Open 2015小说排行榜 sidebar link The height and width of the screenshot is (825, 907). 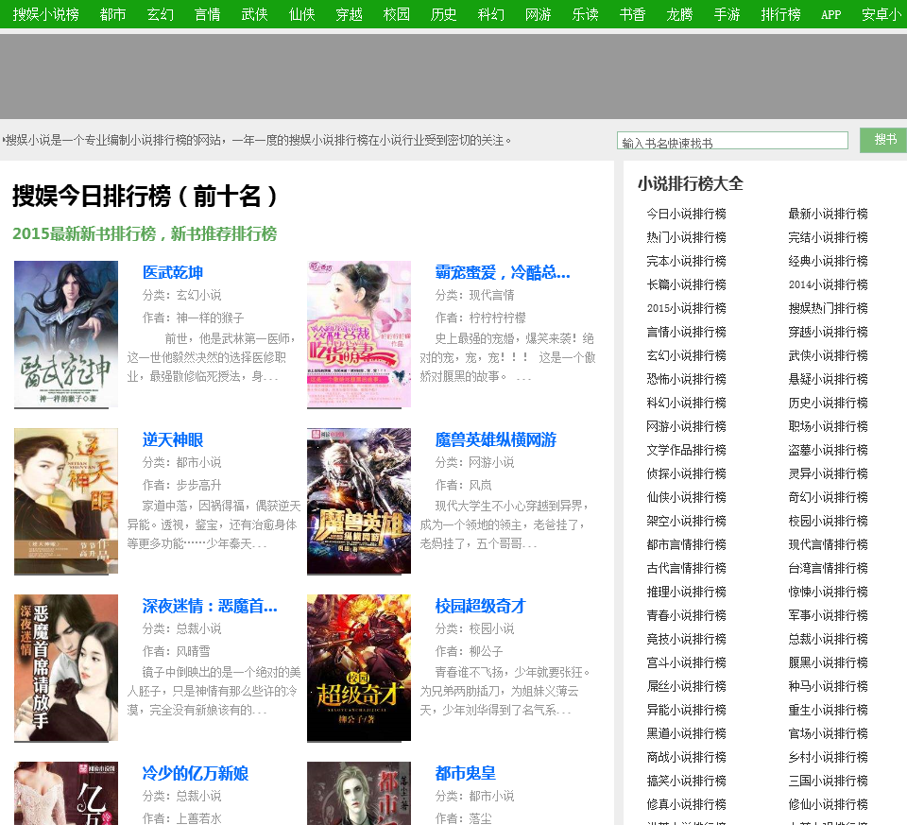coord(686,308)
